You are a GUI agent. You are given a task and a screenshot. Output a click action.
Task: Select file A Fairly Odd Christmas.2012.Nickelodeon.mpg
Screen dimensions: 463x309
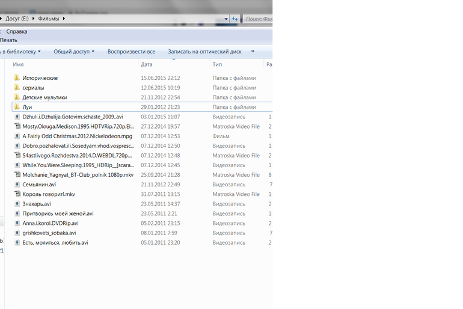78,136
